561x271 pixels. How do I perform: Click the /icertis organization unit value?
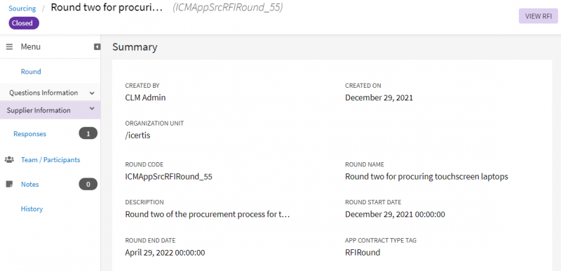[x=137, y=135]
